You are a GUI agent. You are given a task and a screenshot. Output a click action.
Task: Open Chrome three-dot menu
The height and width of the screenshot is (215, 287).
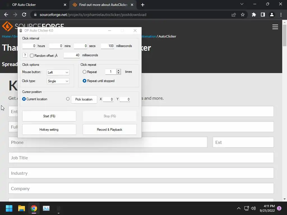tap(281, 15)
